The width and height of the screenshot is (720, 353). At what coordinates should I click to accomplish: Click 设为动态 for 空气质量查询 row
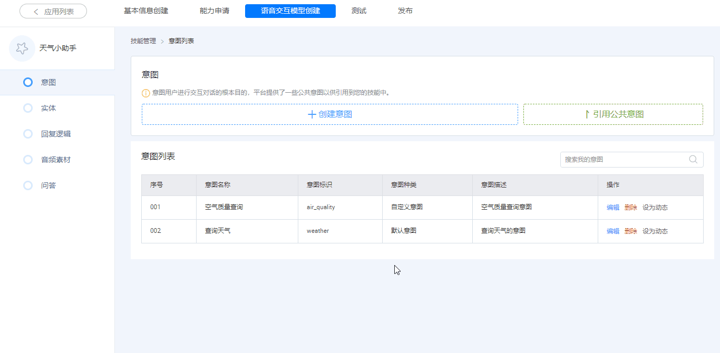(655, 208)
